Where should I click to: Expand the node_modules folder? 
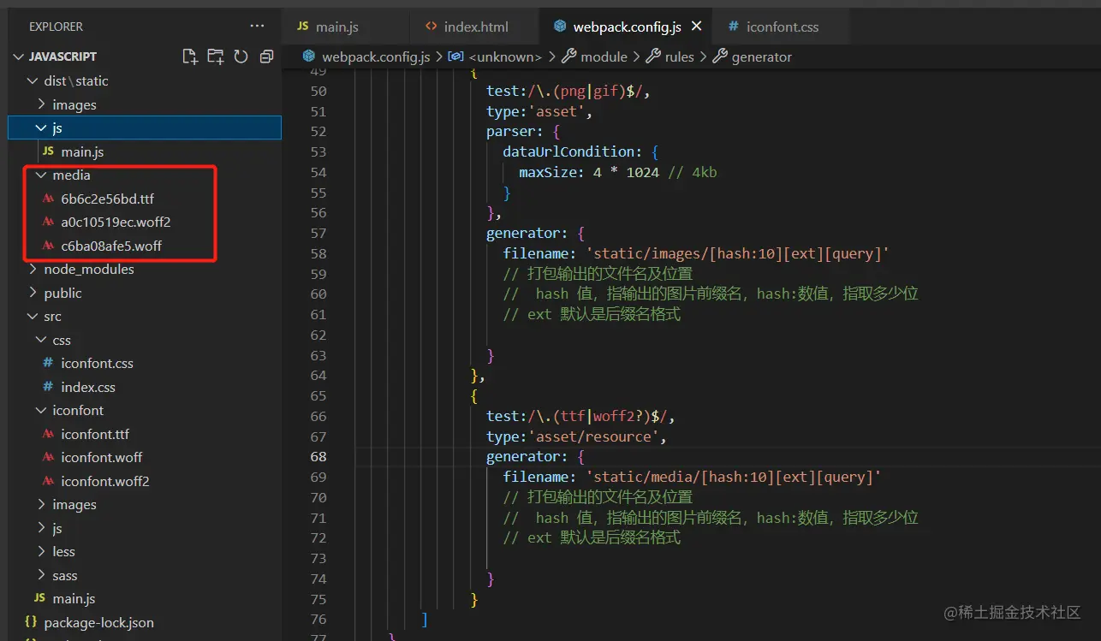[x=88, y=269]
